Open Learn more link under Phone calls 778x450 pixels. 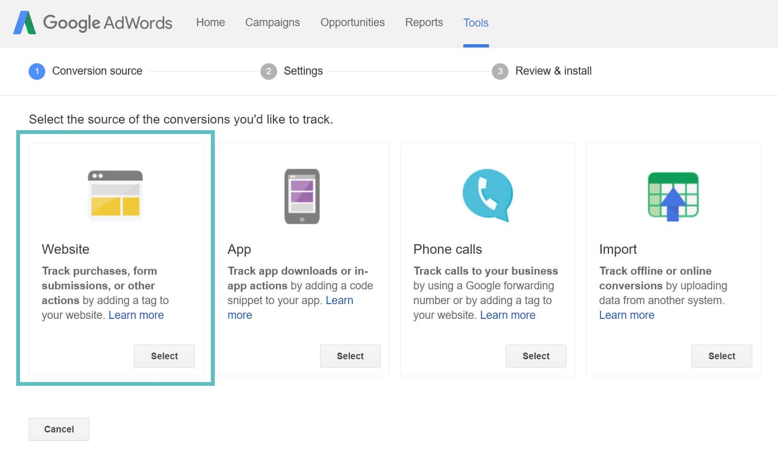(x=508, y=315)
